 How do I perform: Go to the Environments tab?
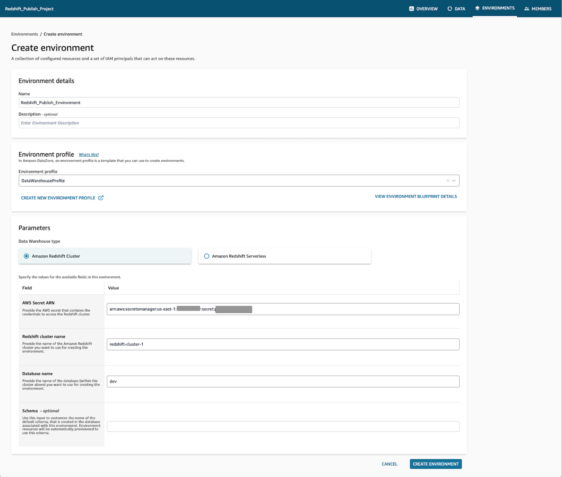(x=495, y=8)
